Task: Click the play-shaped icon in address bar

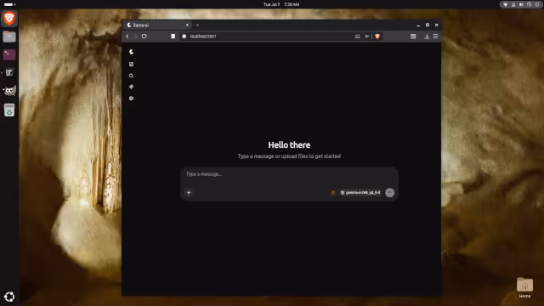Action: [366, 36]
